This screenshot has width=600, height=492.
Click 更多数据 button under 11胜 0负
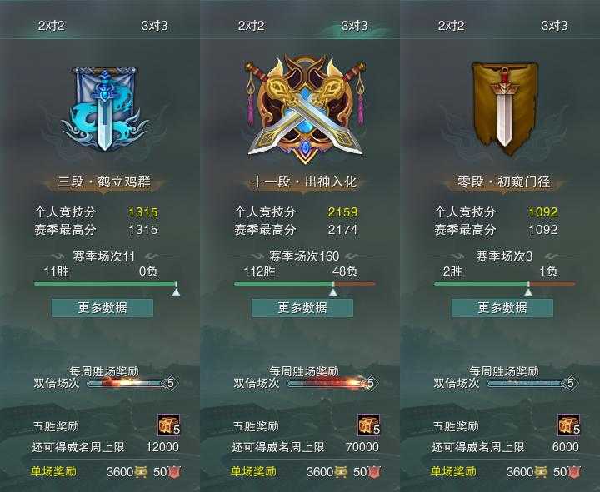pos(102,308)
